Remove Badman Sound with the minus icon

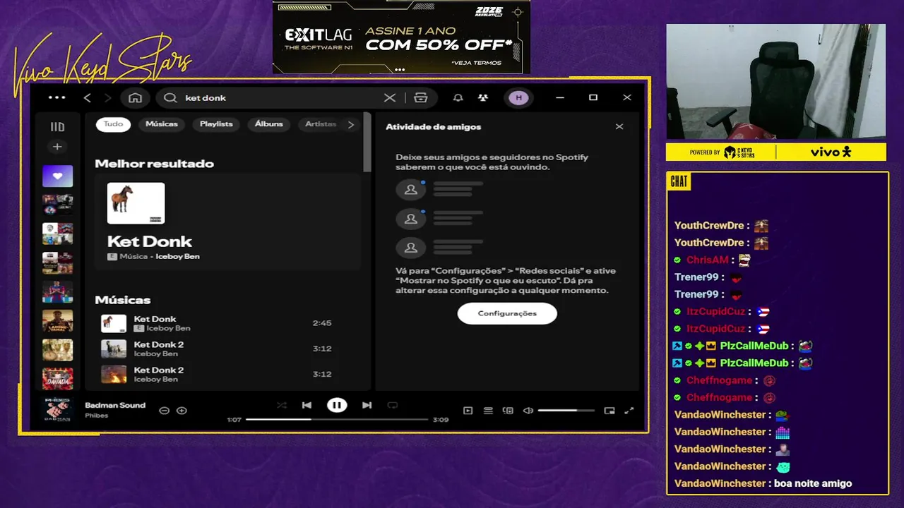point(164,411)
